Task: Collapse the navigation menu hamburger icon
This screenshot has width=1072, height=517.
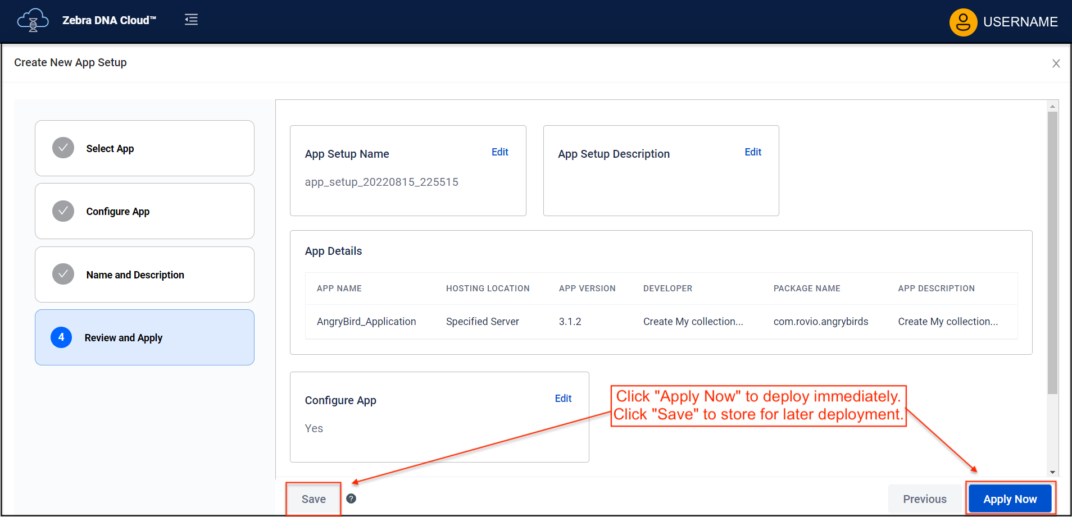Action: (191, 20)
